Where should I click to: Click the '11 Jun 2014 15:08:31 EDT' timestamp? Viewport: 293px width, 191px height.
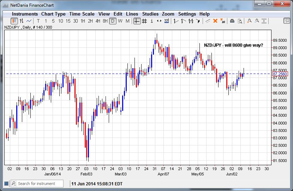[97, 184]
